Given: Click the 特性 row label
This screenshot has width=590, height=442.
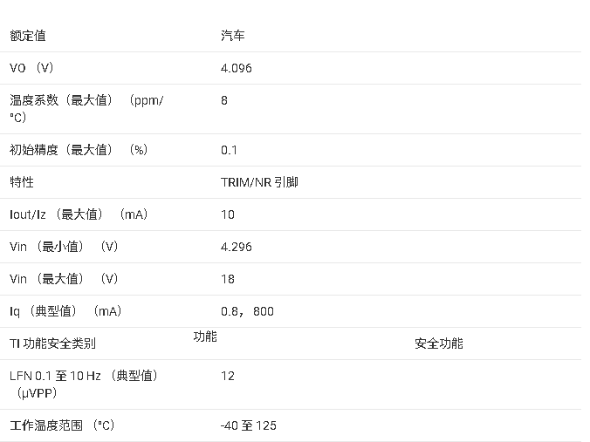Looking at the screenshot, I should (22, 182).
